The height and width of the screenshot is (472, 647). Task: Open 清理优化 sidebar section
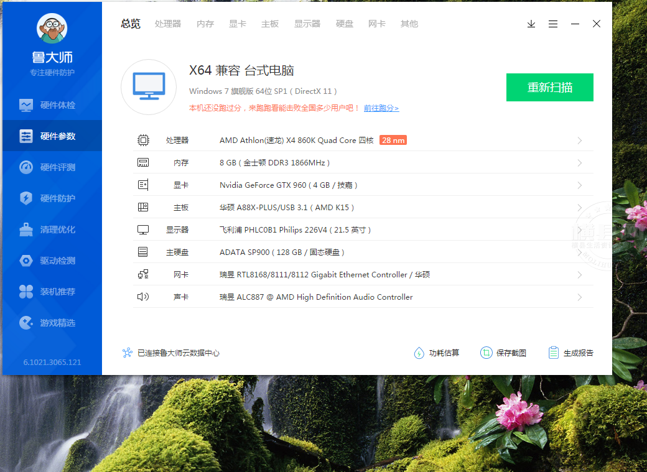tap(52, 229)
